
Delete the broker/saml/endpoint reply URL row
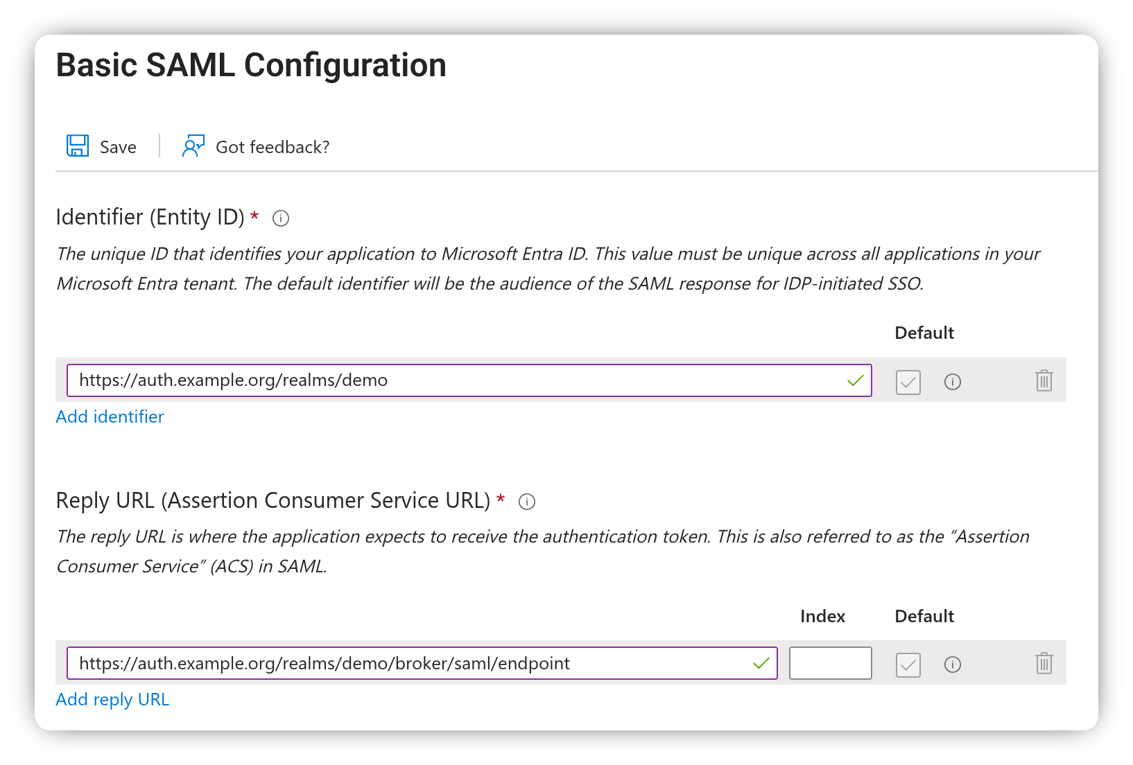pos(1044,664)
